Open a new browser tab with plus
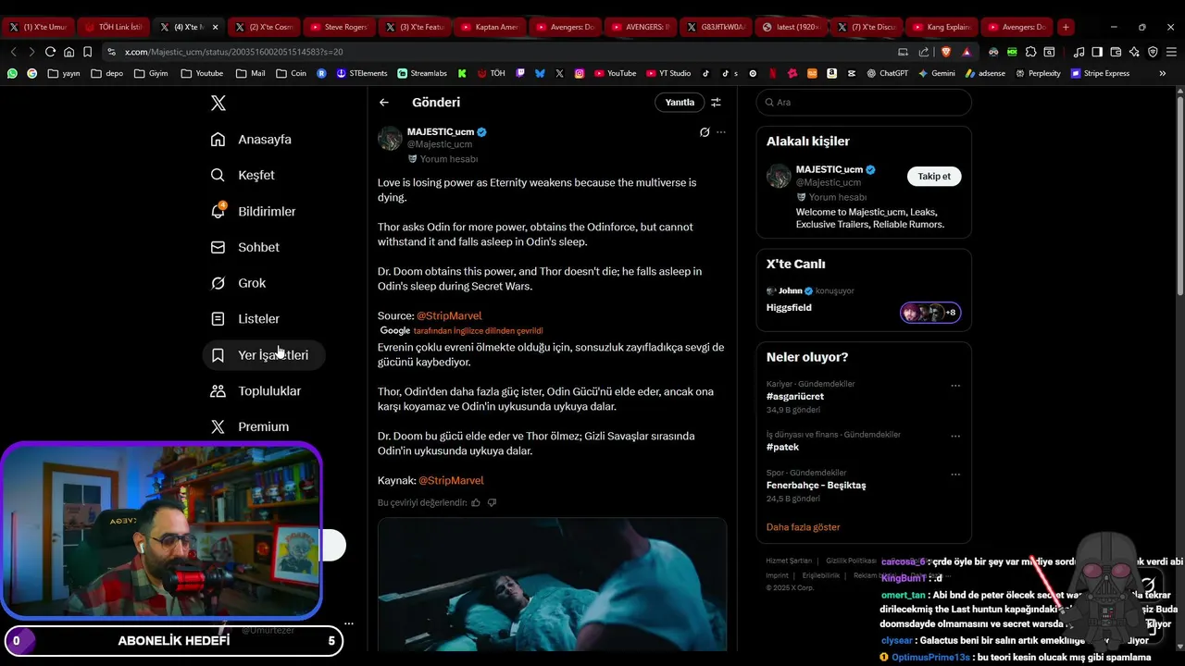 (x=1066, y=27)
